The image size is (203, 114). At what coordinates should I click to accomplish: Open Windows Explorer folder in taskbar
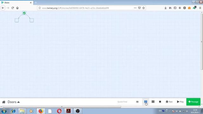22,111
